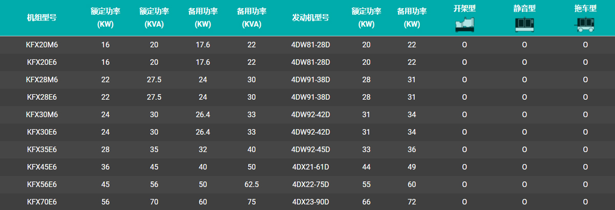The image size is (615, 210).
Task: Select engine model 4DW92-45D
Action: click(x=311, y=150)
